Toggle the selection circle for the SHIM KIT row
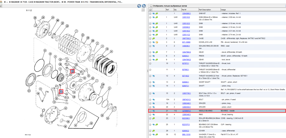Image resolution: width=286 pixels, height=138 pixels. coord(150,13)
